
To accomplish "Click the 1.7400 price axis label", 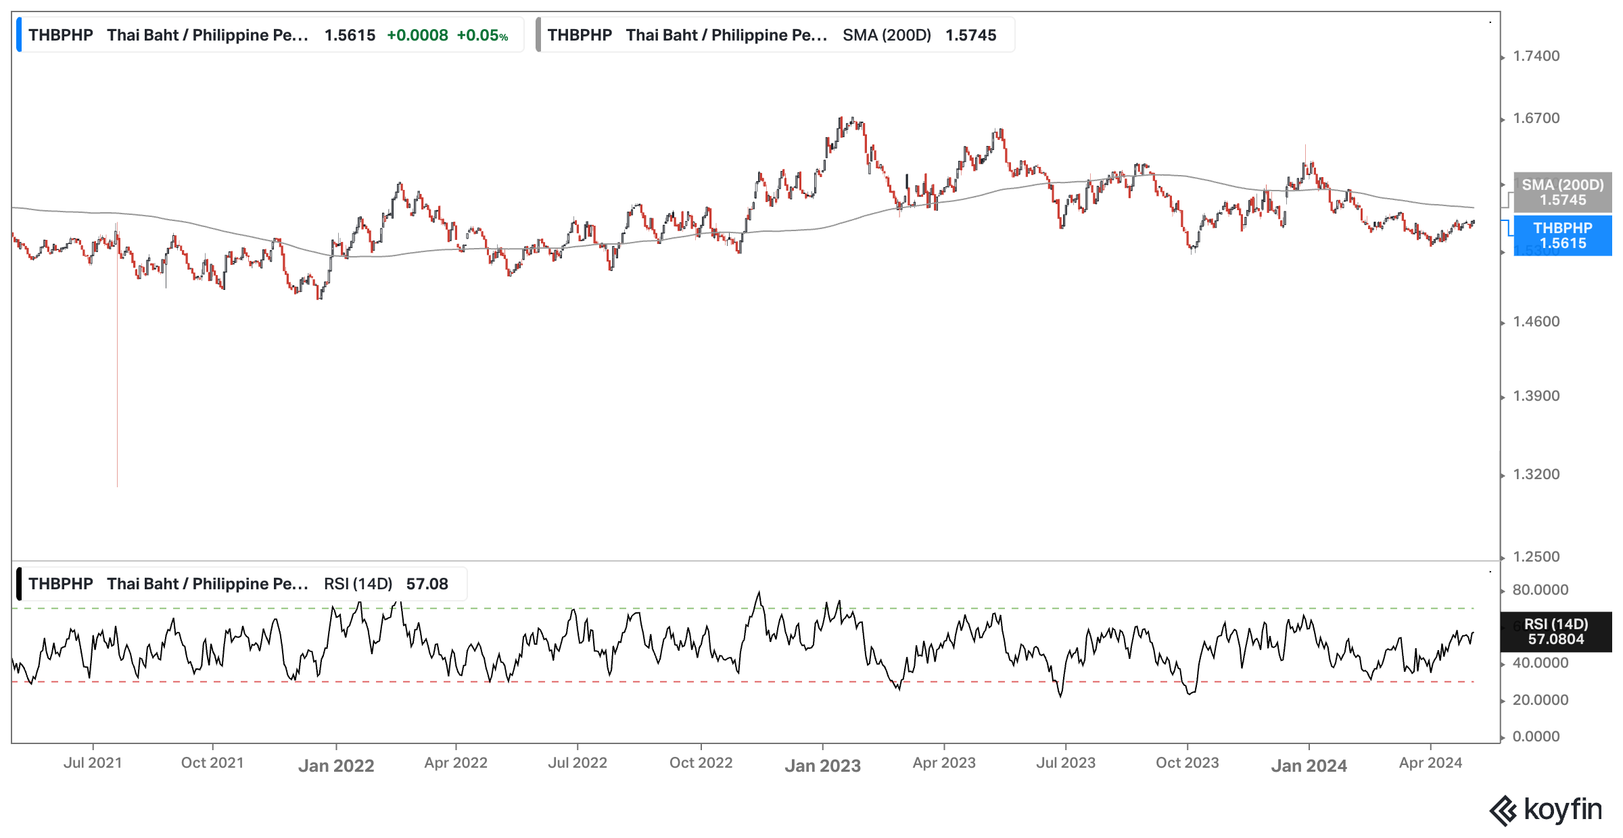I will click(1536, 56).
